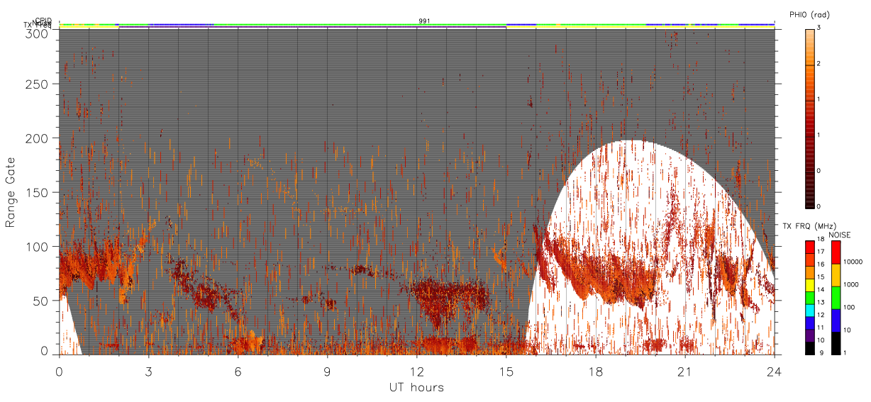The image size is (871, 402).
Task: Click x-axis tick label '24'
Action: (774, 371)
